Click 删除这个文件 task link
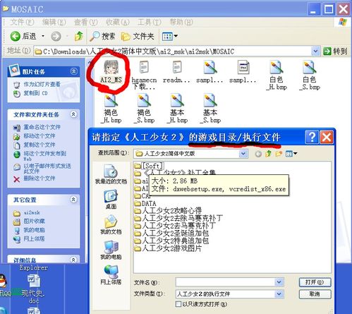 (x=40, y=179)
